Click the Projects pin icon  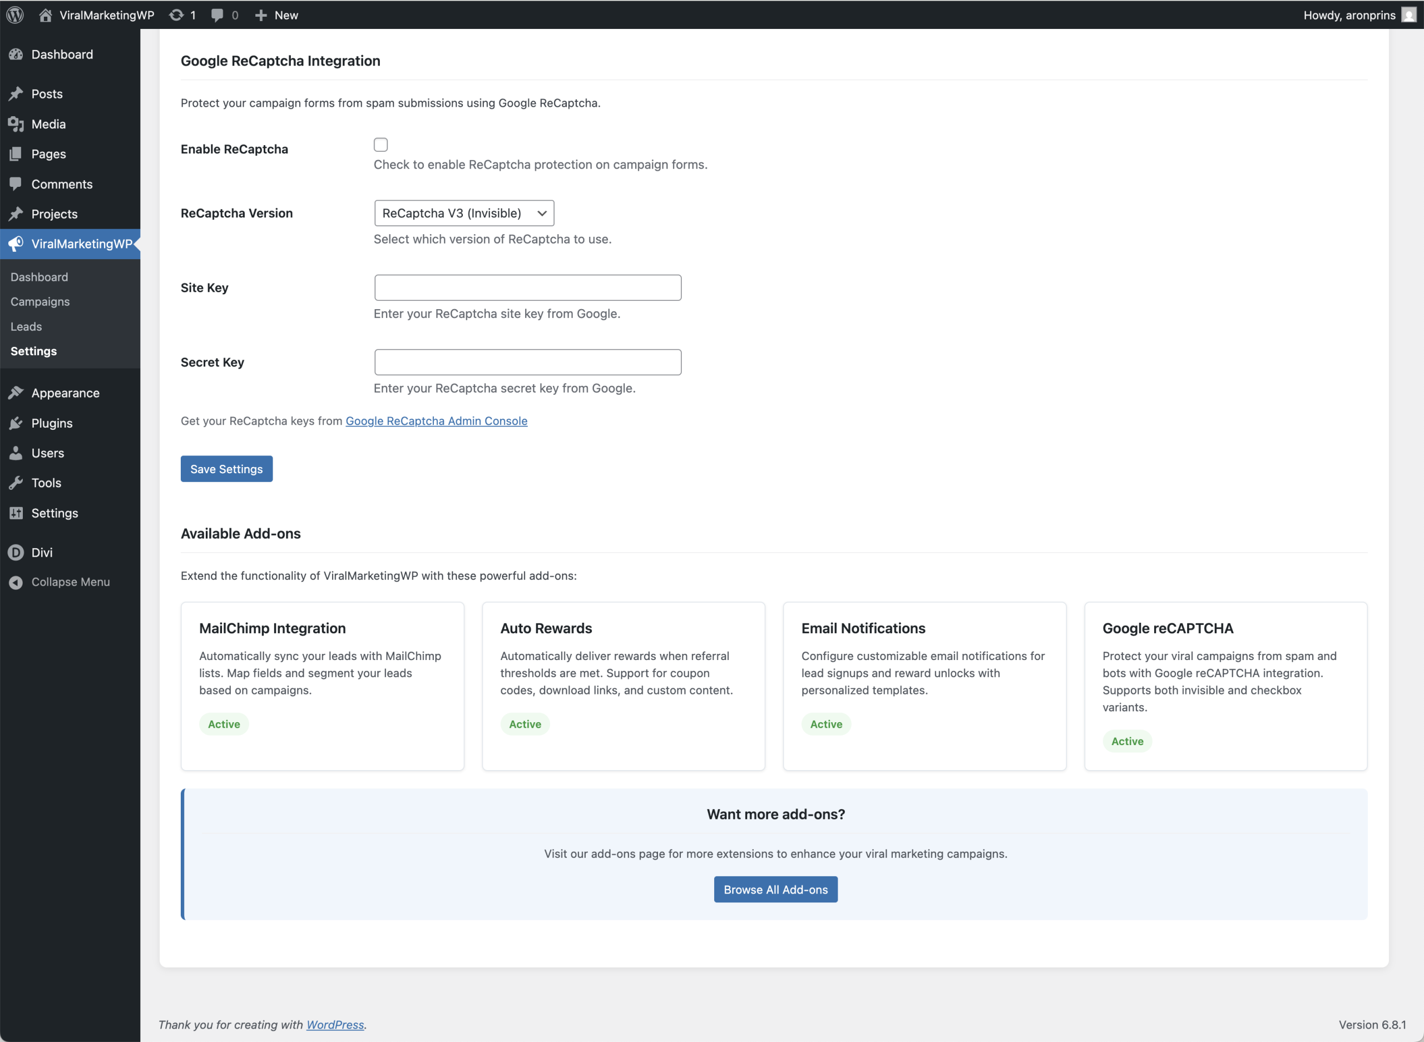pyautogui.click(x=16, y=214)
